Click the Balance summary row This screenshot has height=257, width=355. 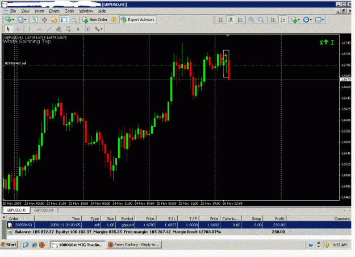pyautogui.click(x=179, y=232)
